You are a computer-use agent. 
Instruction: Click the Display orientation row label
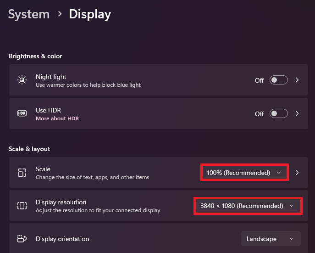click(62, 239)
